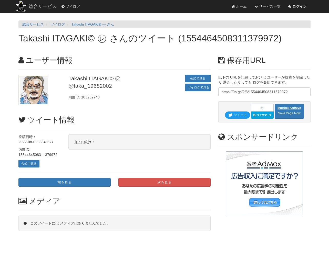Click the no-media notice message text
Viewport: 329px width, 259px height.
(70, 223)
